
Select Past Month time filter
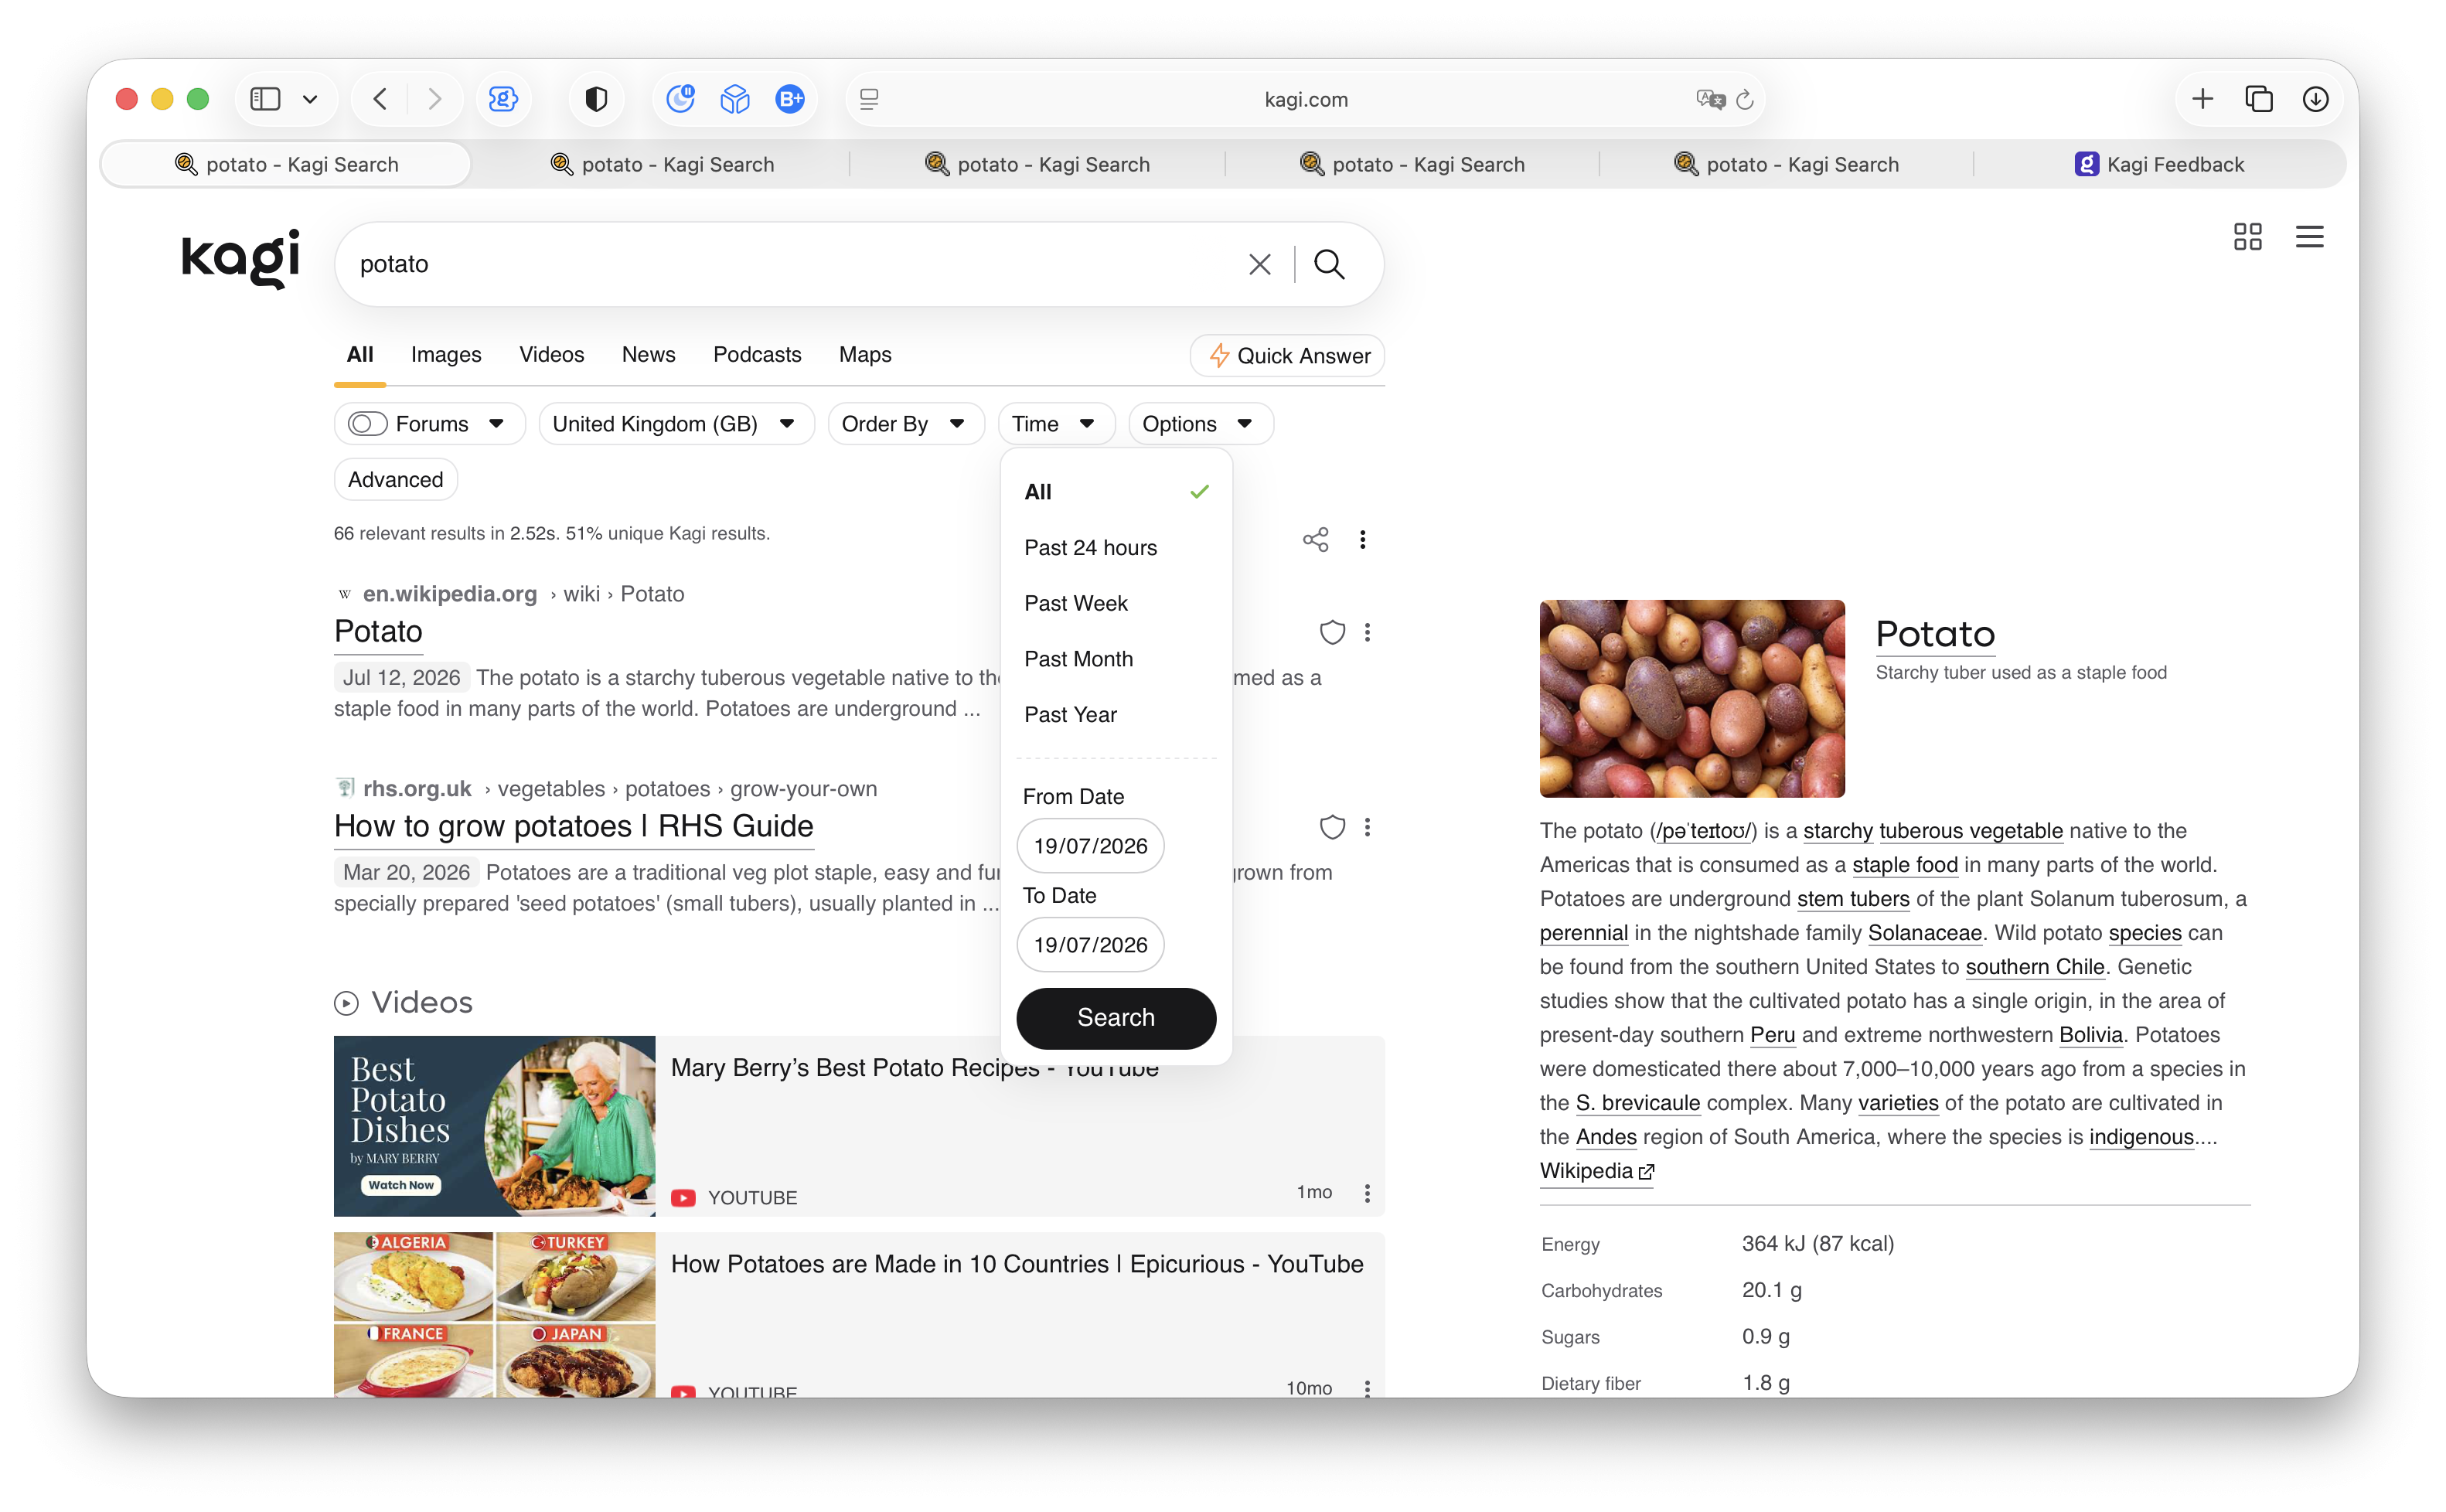1116,659
